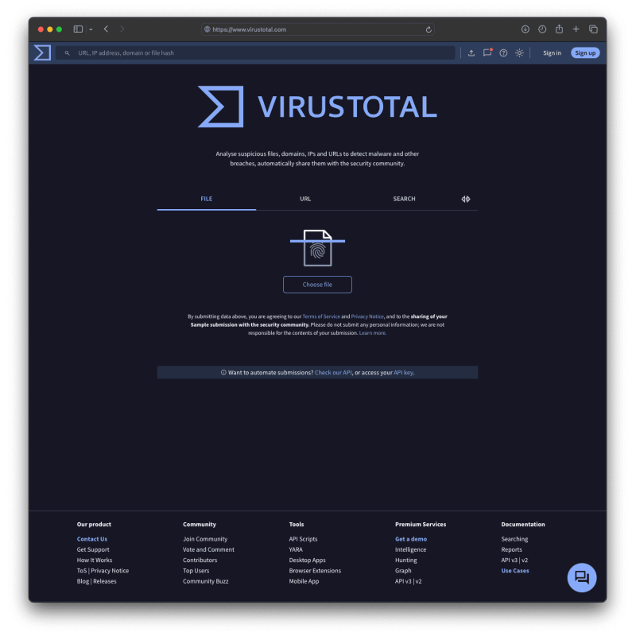Open the help question mark icon
Viewport: 636px width, 636px height.
pyautogui.click(x=503, y=52)
